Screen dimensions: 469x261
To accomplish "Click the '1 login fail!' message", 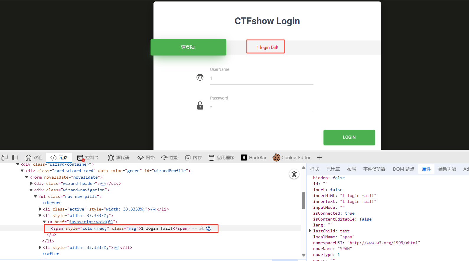I will (x=267, y=48).
